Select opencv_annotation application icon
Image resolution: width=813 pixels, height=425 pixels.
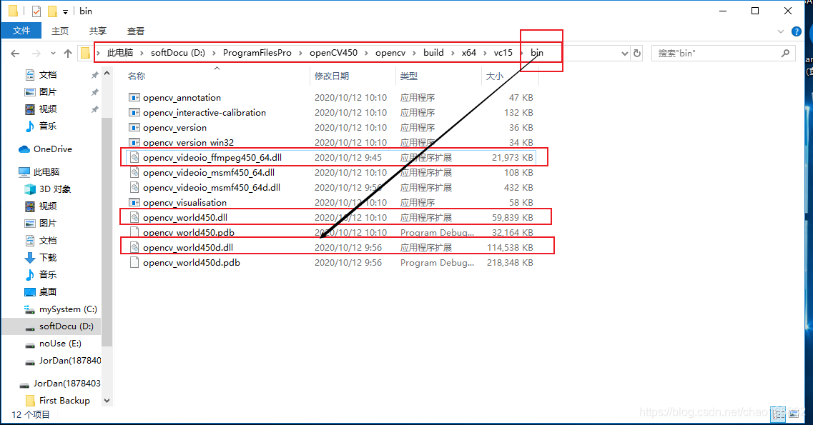(134, 97)
